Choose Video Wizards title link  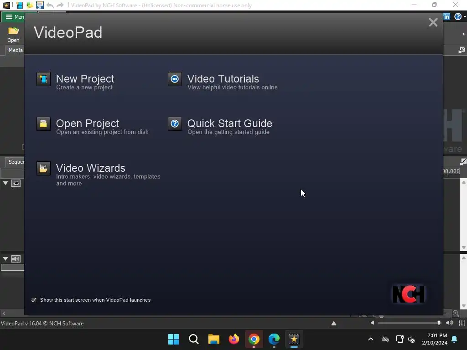pos(91,168)
